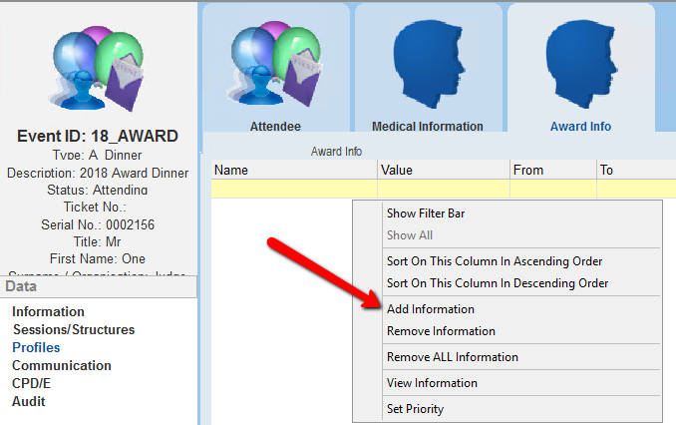
Task: Select the Award Info head icon
Action: [580, 66]
